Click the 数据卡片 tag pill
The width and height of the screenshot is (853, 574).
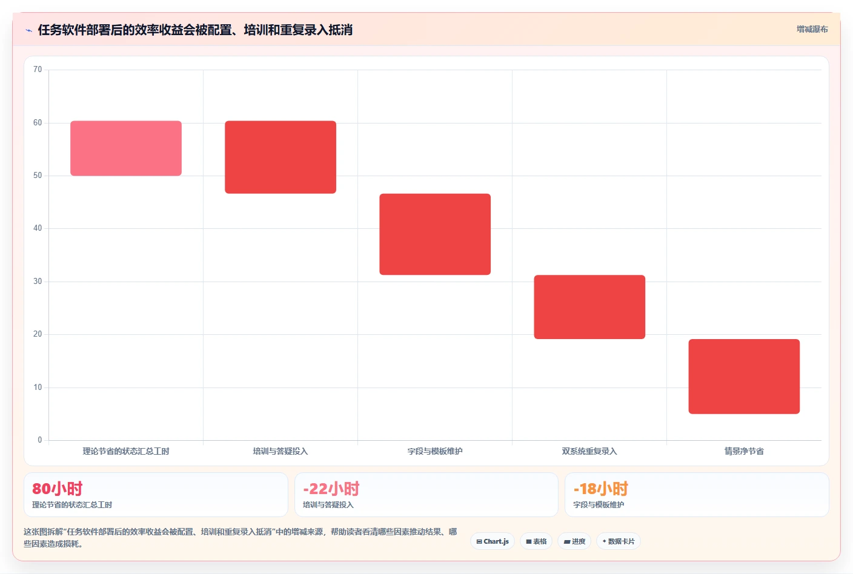[619, 541]
